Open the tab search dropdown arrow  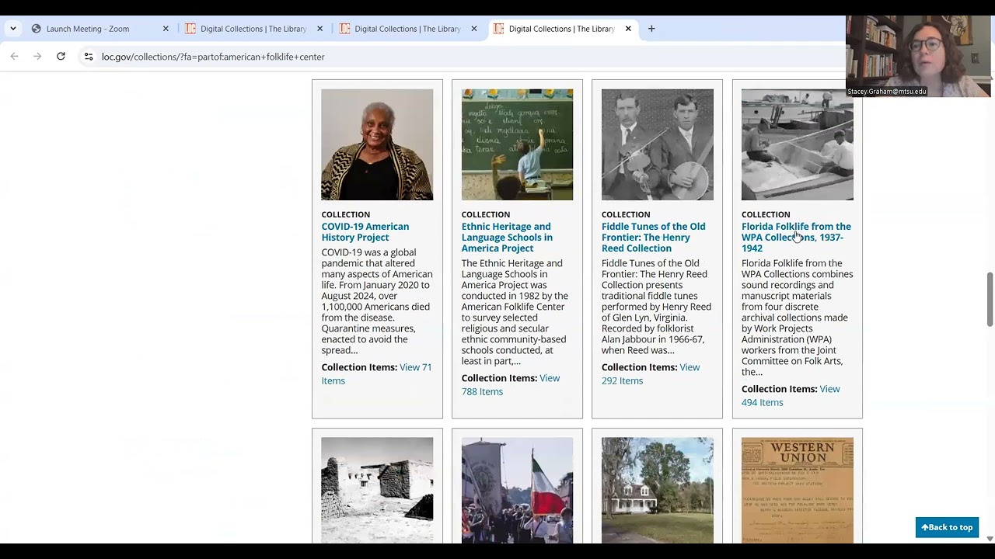(x=12, y=29)
